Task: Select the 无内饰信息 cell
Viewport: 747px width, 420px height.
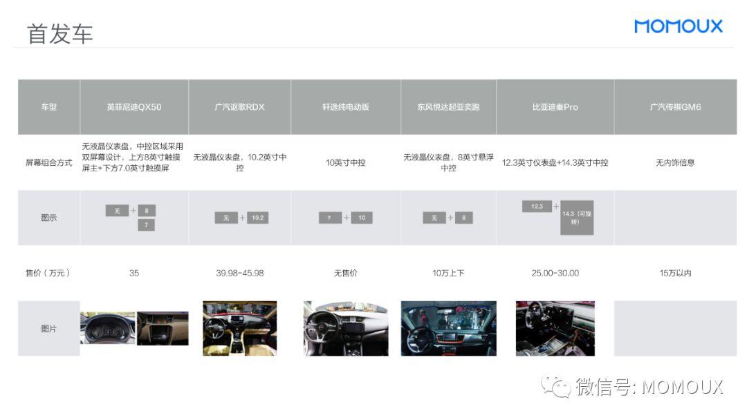Action: [x=675, y=162]
